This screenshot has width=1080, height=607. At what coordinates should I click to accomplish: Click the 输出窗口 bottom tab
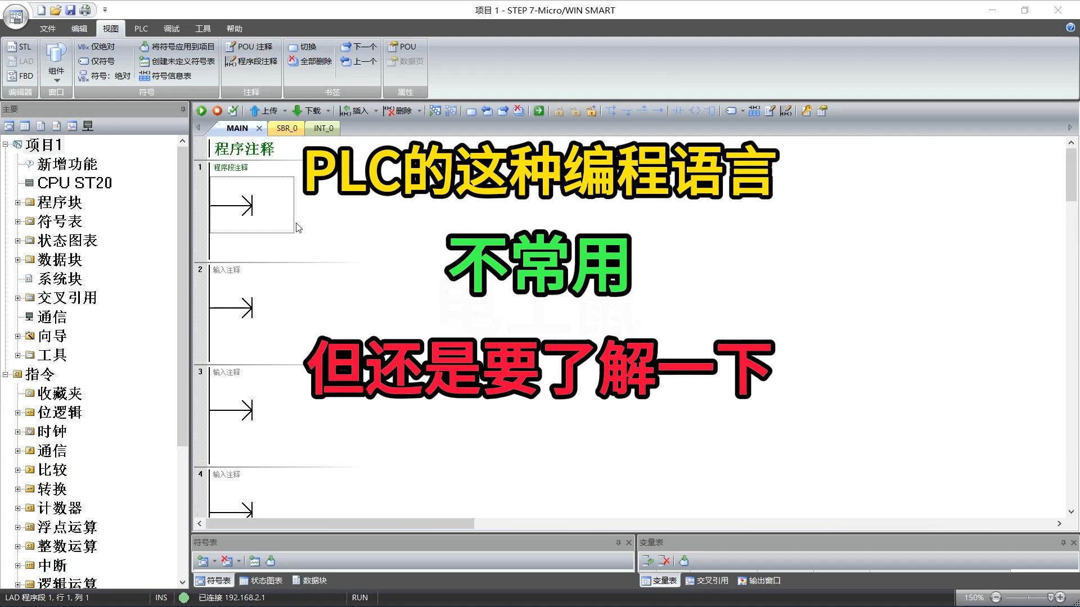(x=759, y=581)
